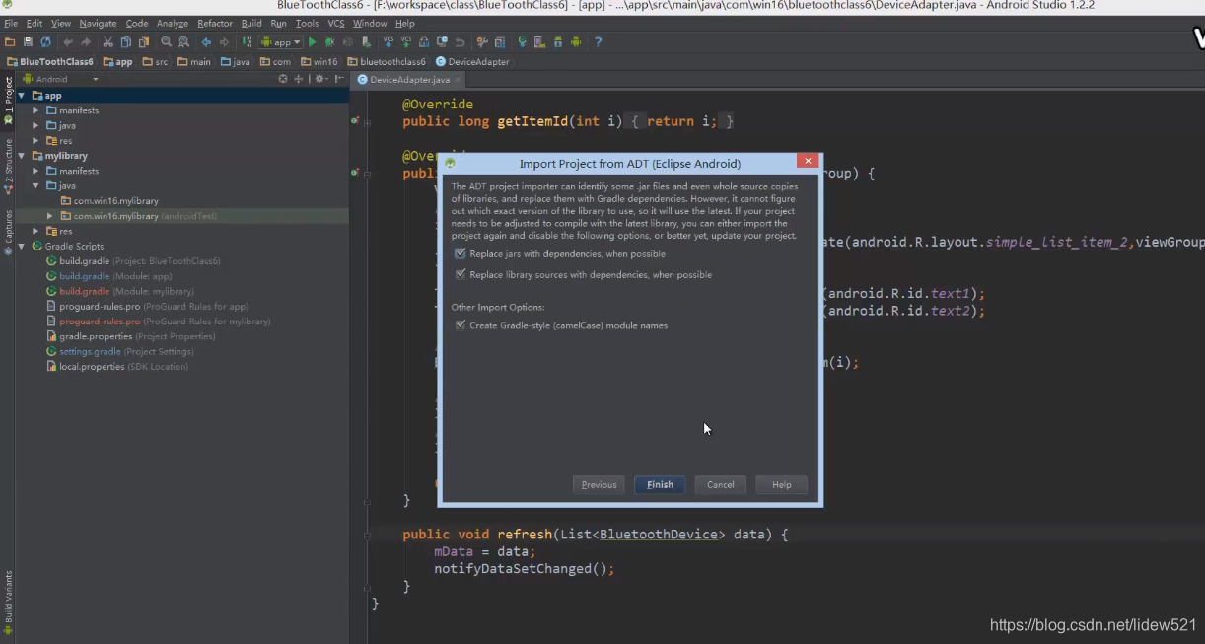Screen dimensions: 1205x644
Task: Open the Build Variants side tab
Action: (x=8, y=604)
